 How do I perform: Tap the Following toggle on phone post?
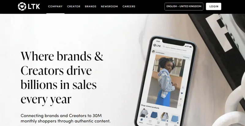186,57
